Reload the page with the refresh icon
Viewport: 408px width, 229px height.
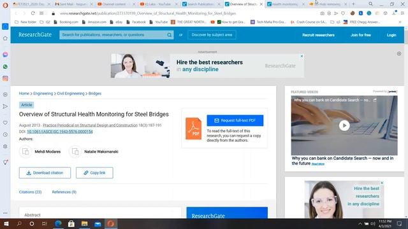(33, 13)
